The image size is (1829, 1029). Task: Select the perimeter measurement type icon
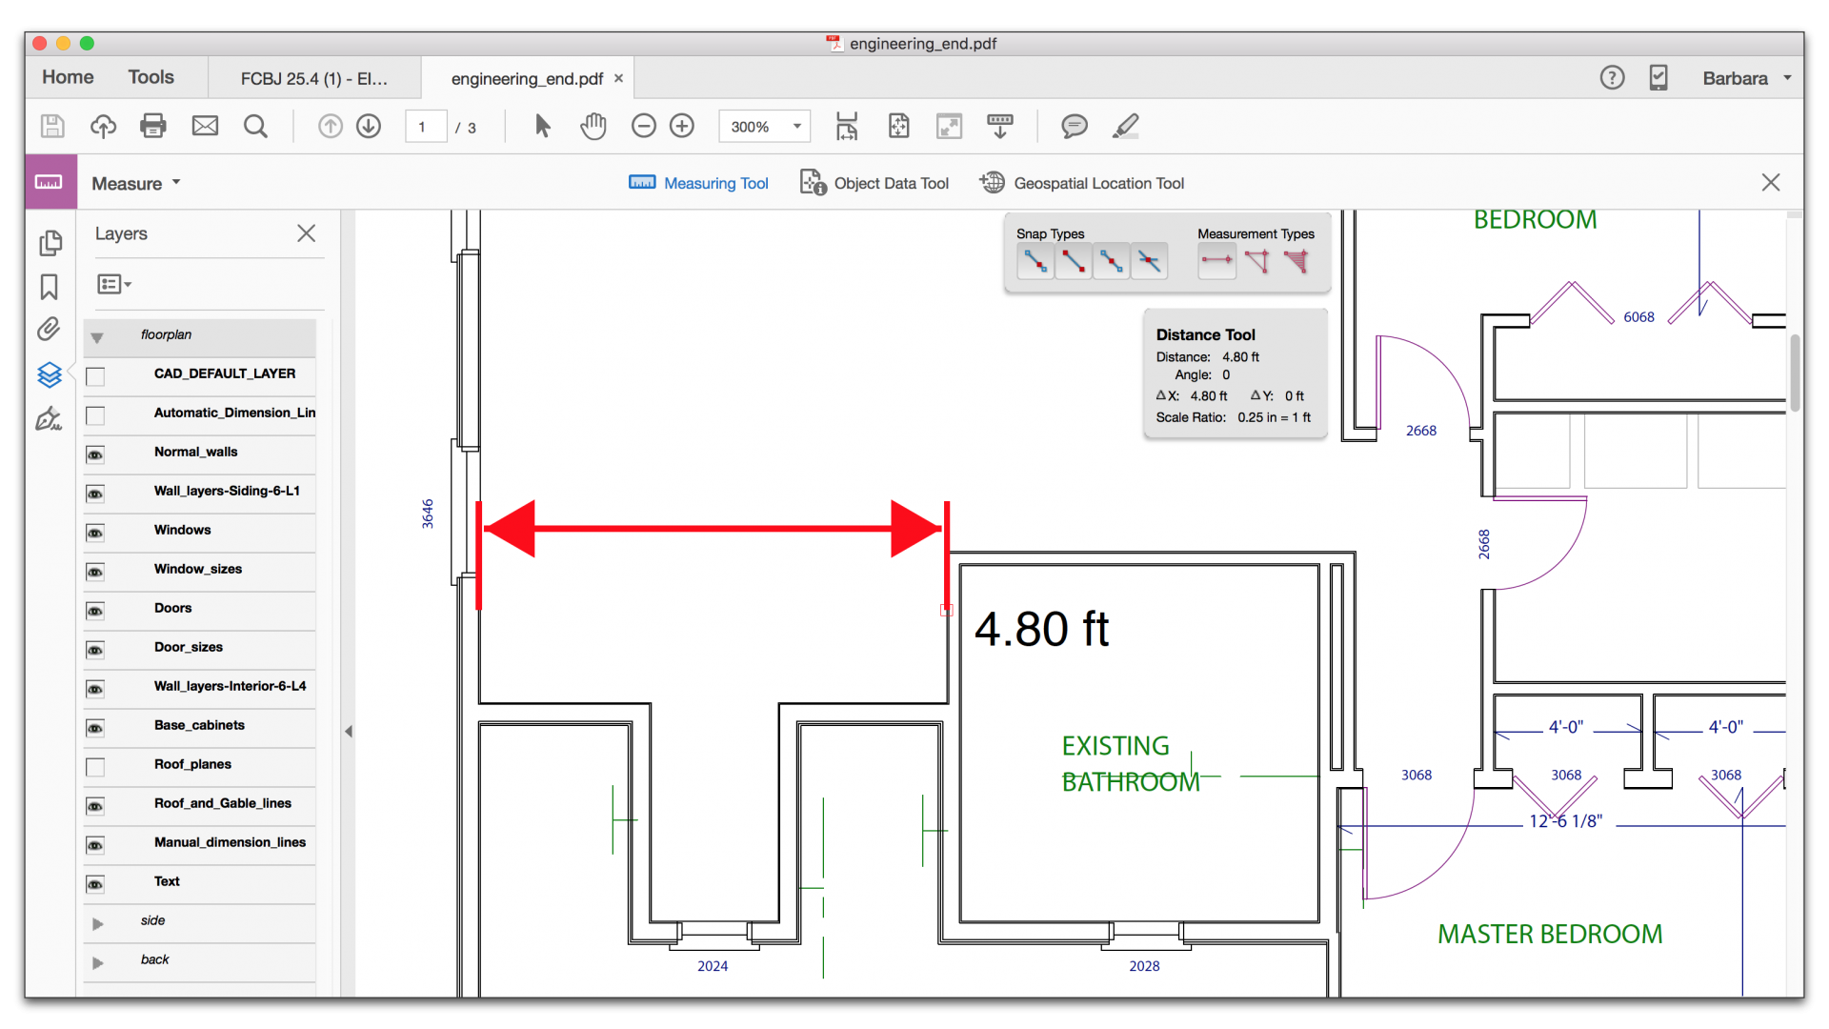click(x=1257, y=261)
